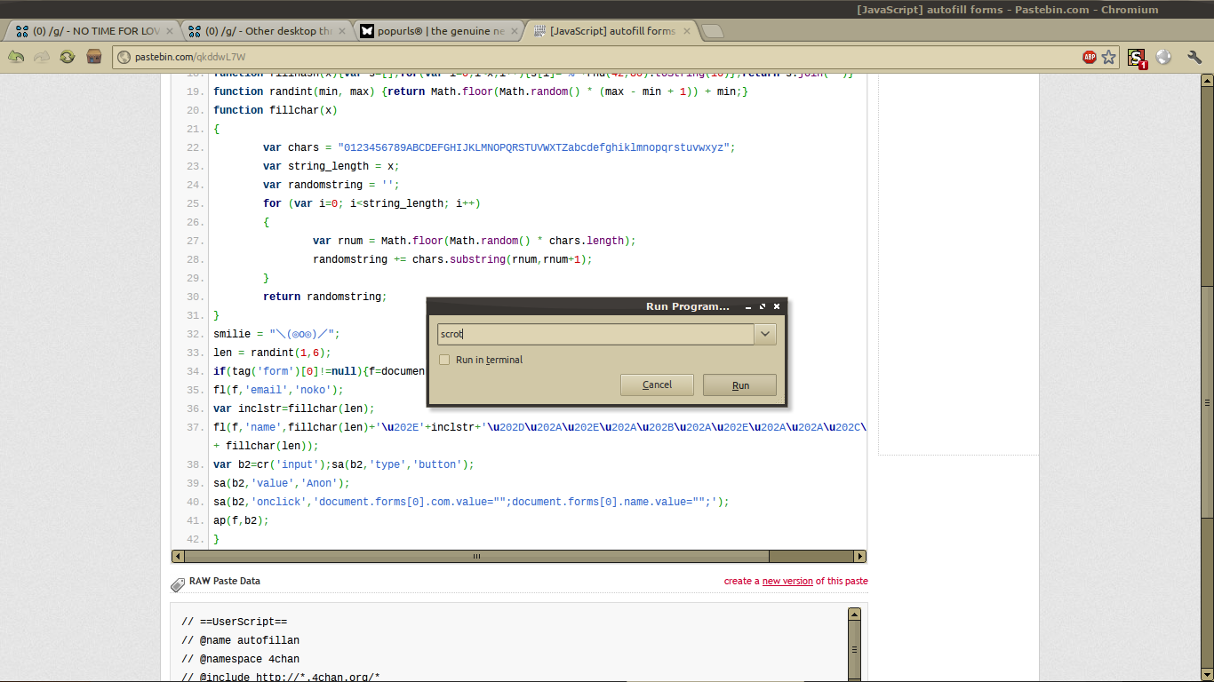
Task: Click the globe extension icon in toolbar
Action: pyautogui.click(x=1163, y=57)
